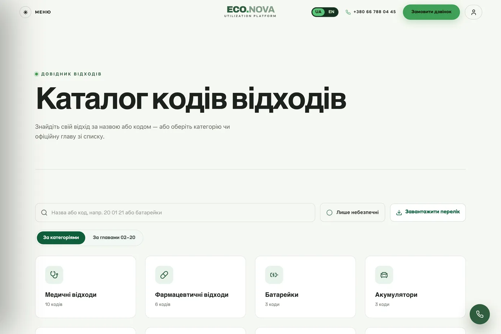Switch language to UA
Screen dimensions: 501x334
318,12
